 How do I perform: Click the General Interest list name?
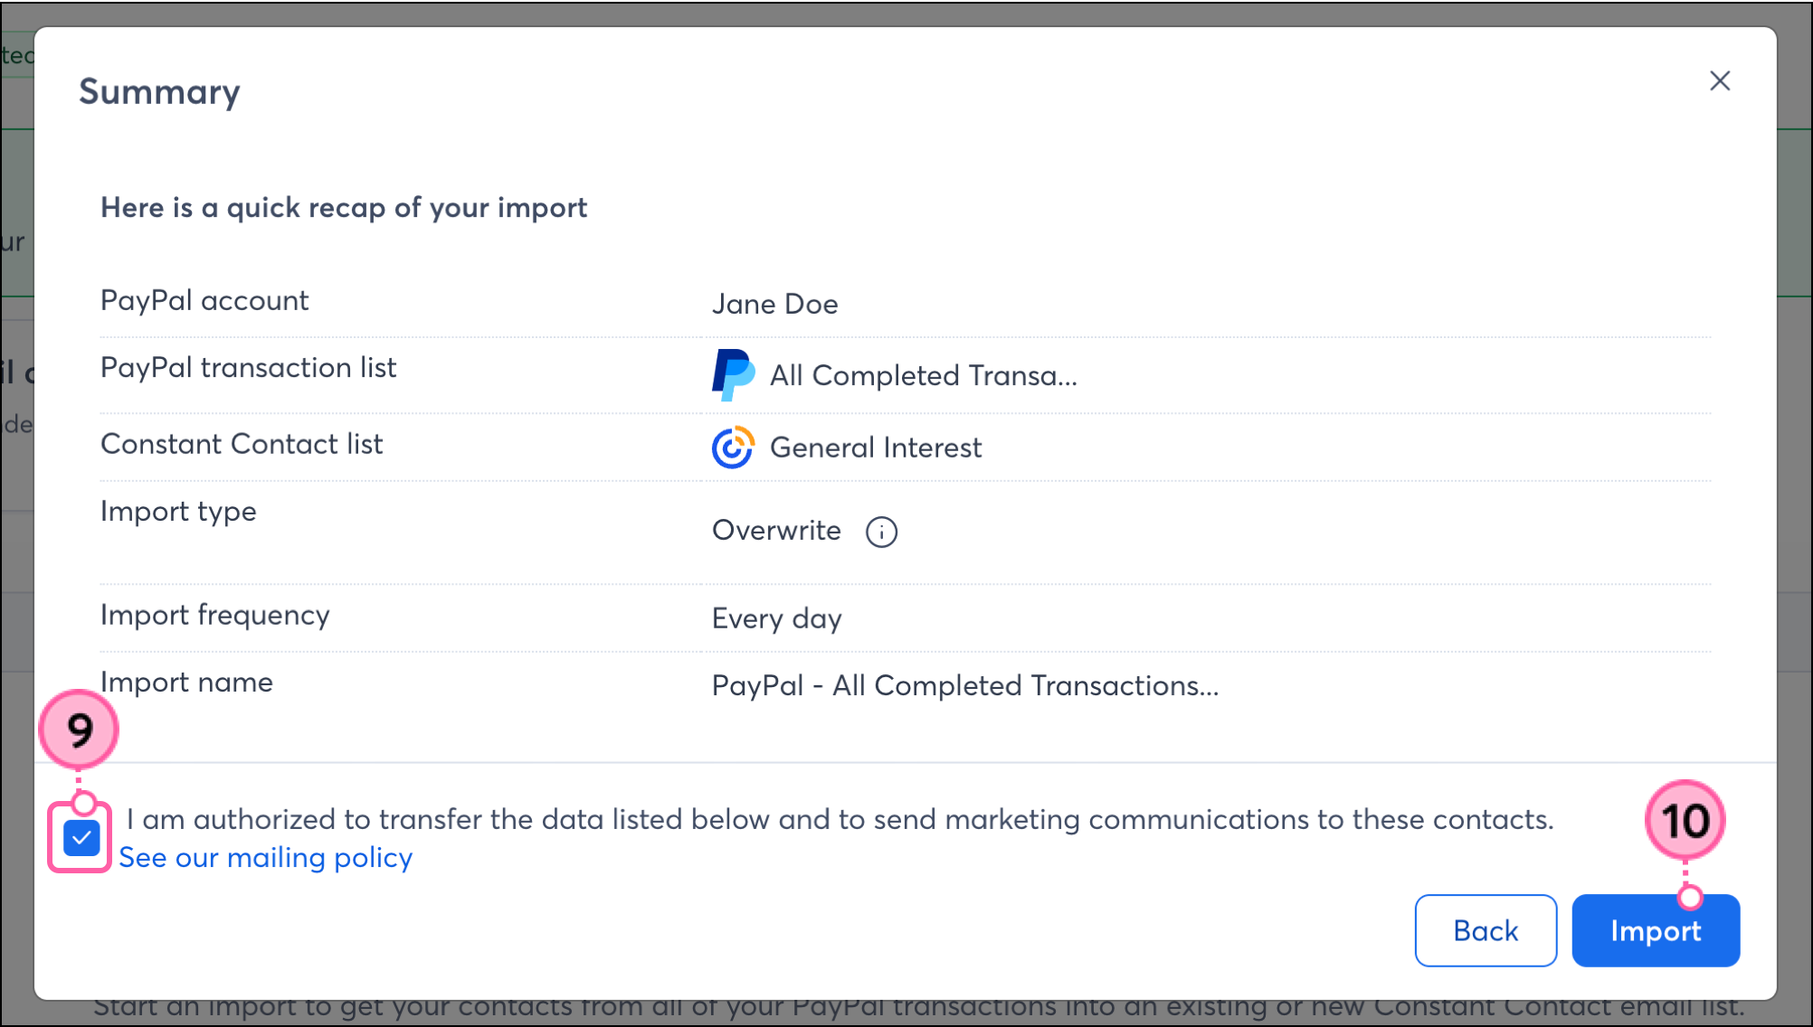tap(876, 448)
